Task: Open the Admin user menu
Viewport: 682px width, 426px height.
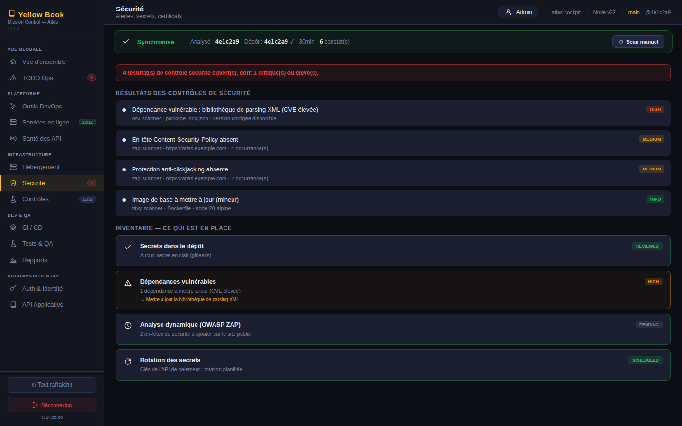Action: (x=518, y=12)
